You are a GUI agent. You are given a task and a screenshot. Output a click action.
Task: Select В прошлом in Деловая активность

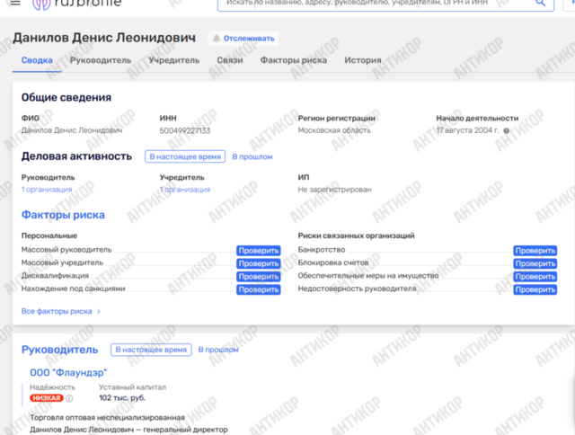point(252,156)
